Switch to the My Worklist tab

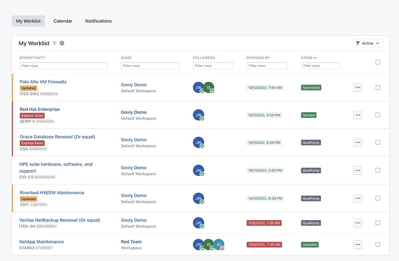point(28,21)
